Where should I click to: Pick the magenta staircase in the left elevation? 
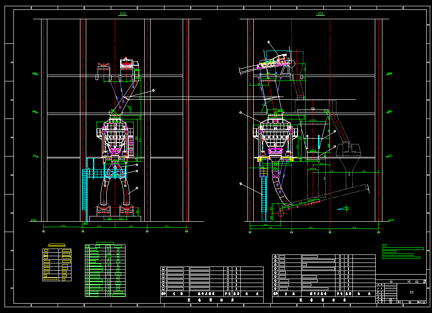(x=131, y=146)
